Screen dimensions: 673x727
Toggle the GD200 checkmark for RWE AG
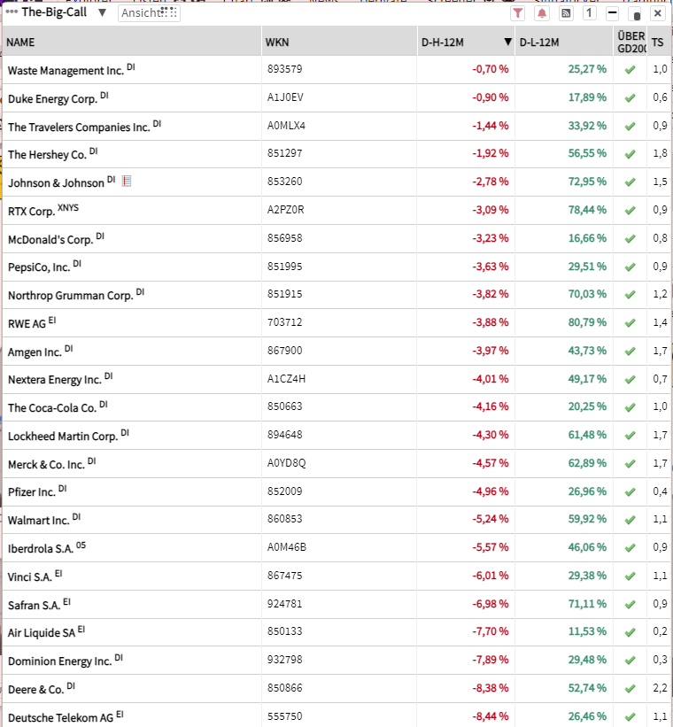pos(630,323)
